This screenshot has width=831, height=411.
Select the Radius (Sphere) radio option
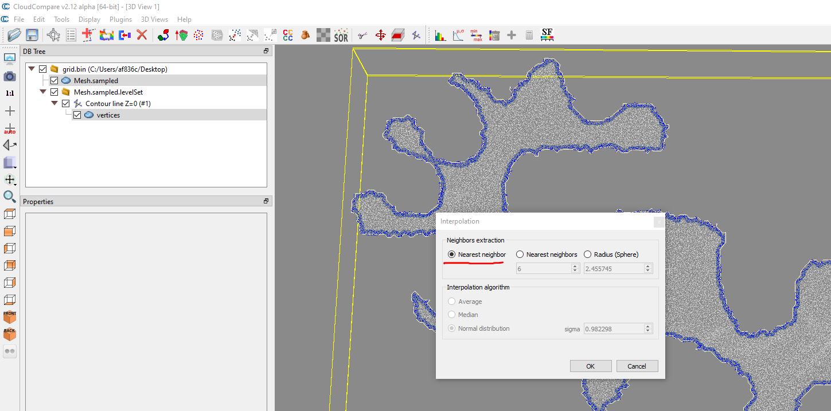[x=587, y=255]
